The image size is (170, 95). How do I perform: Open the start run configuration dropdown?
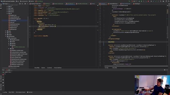134,1
